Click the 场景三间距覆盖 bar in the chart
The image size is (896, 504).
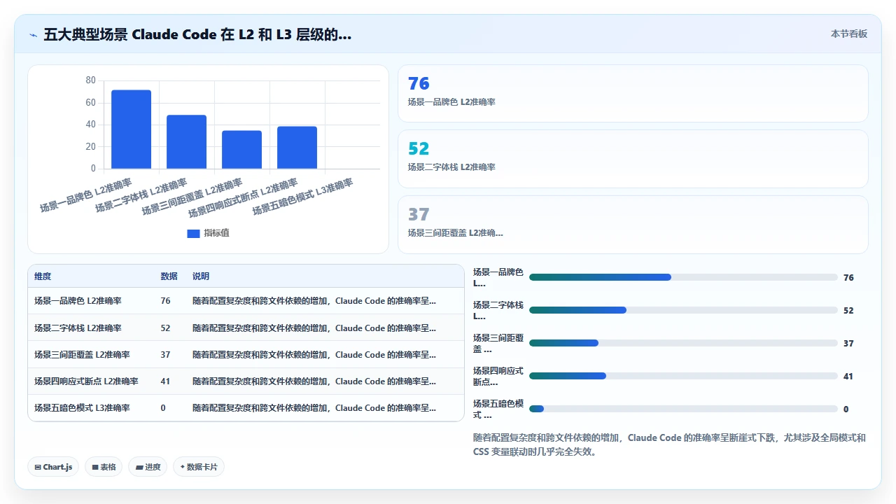tap(242, 150)
